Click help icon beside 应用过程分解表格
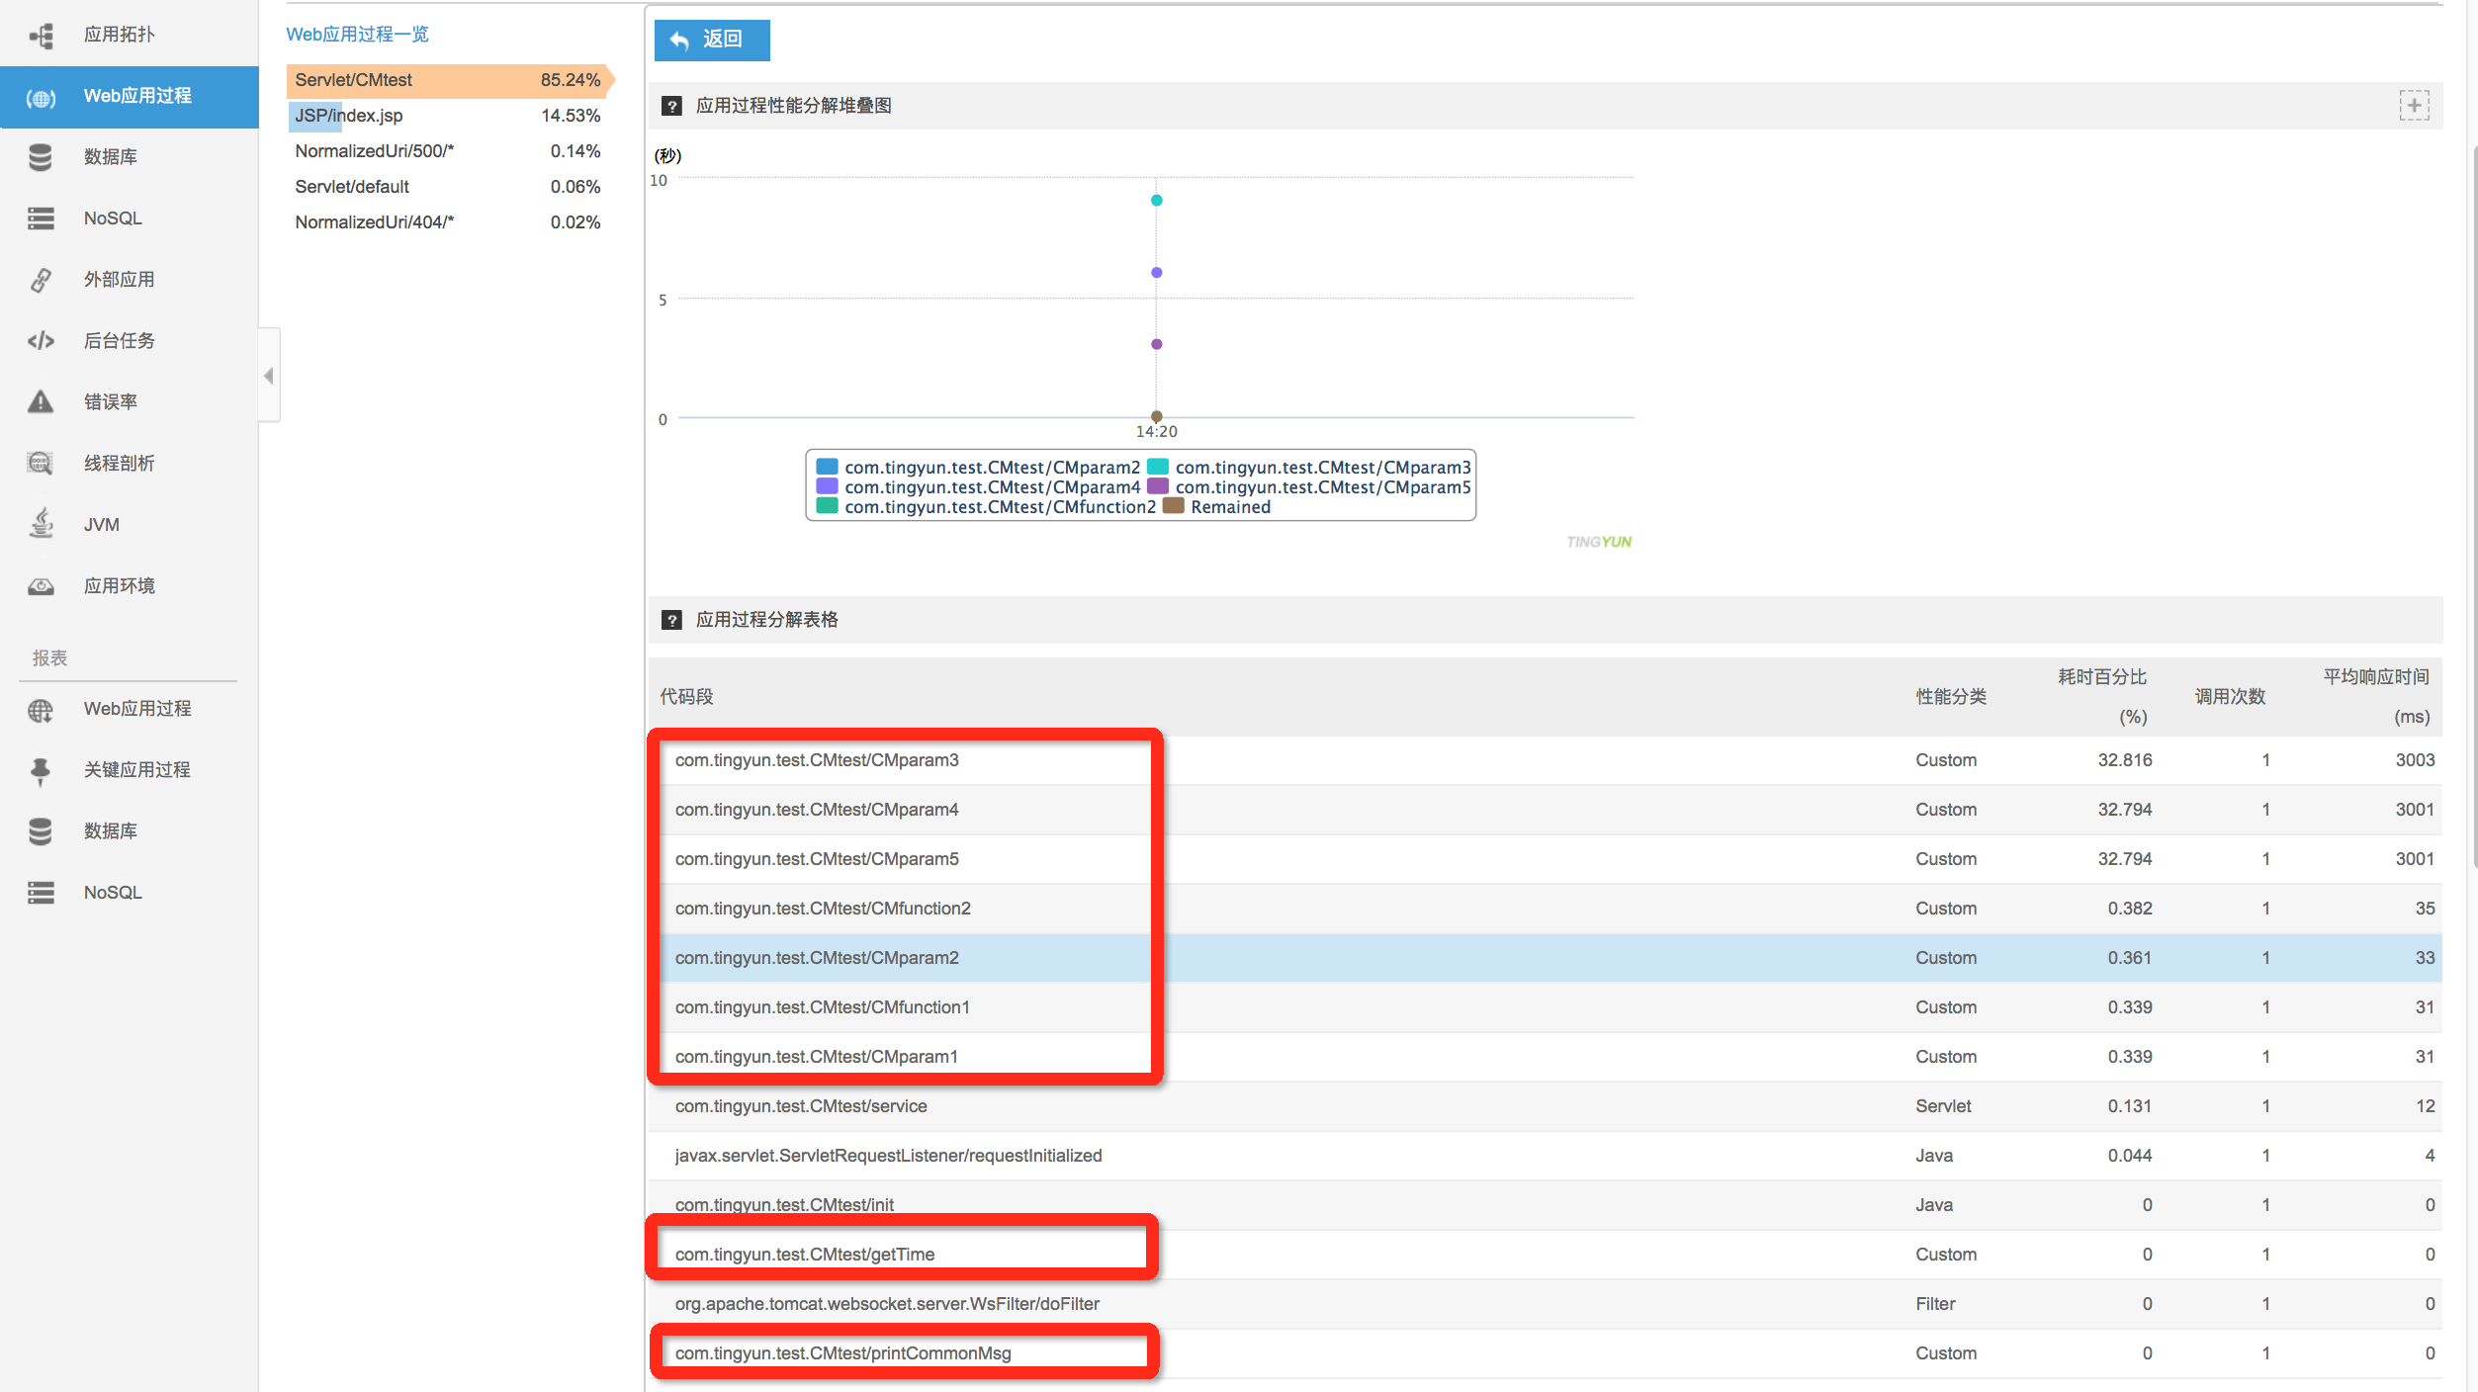Image resolution: width=2478 pixels, height=1392 pixels. tap(672, 620)
